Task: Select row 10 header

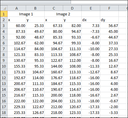Action: (4, 66)
